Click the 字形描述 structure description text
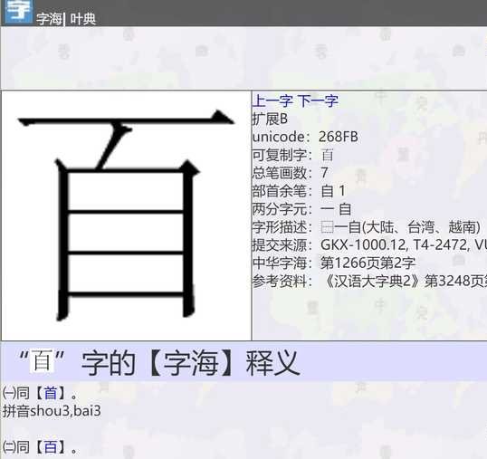Viewport: 487px width, 459px height. 401,227
